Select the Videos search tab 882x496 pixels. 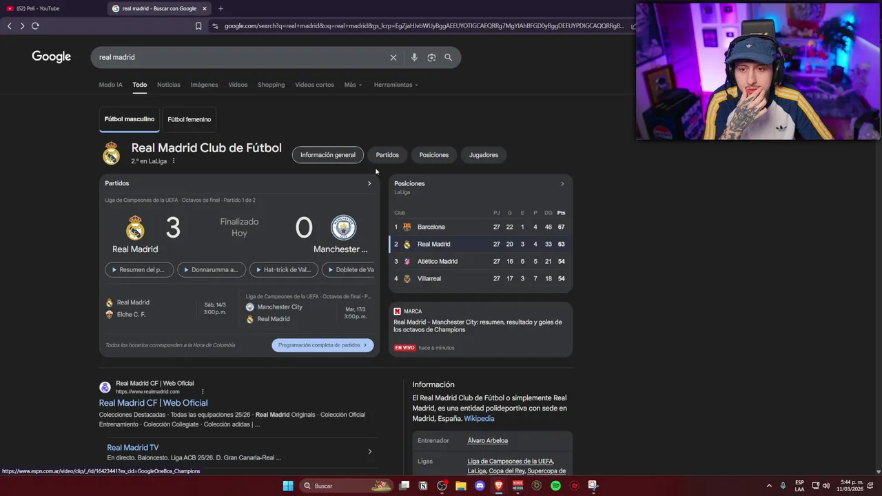point(238,85)
